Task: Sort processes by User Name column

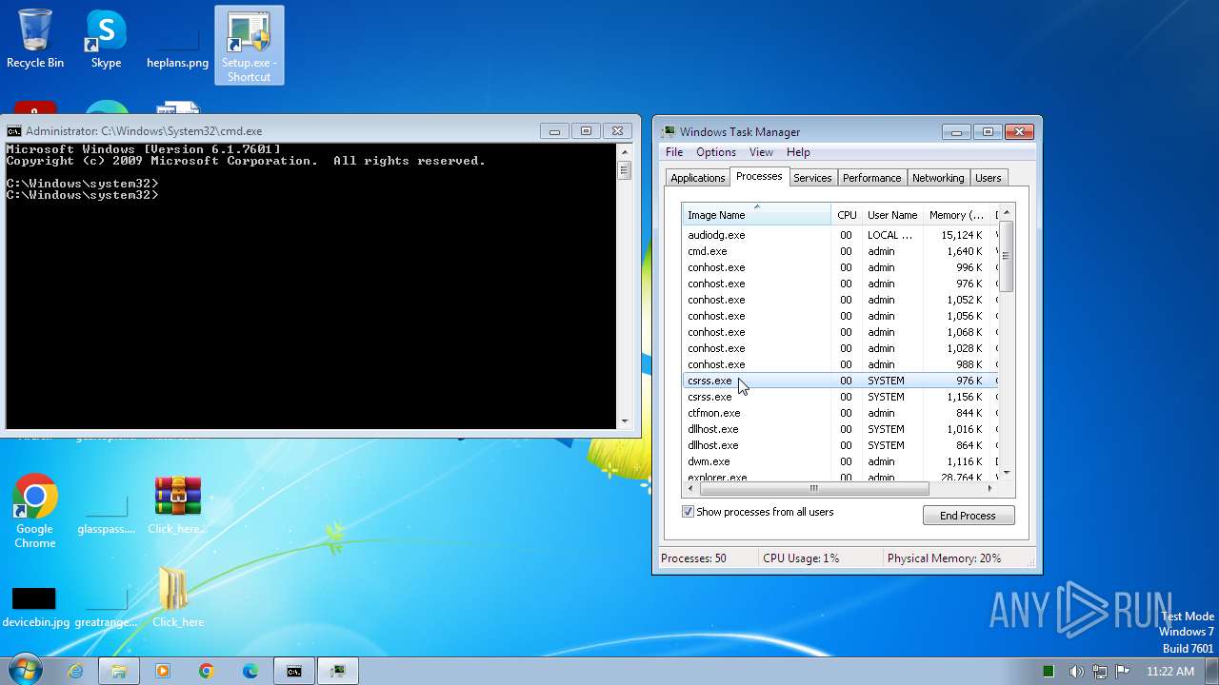Action: click(892, 215)
